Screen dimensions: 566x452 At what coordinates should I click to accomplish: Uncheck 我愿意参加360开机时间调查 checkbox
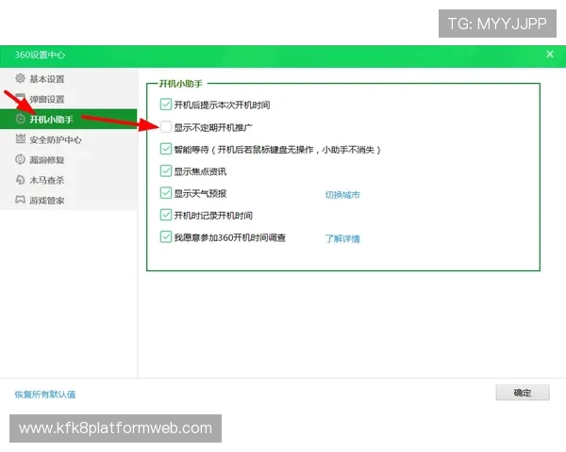pos(166,236)
